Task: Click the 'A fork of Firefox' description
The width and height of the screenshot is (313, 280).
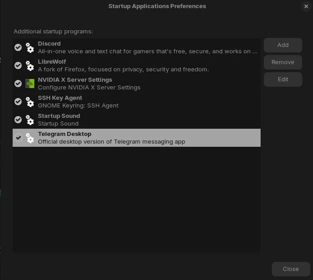Action: 123,70
